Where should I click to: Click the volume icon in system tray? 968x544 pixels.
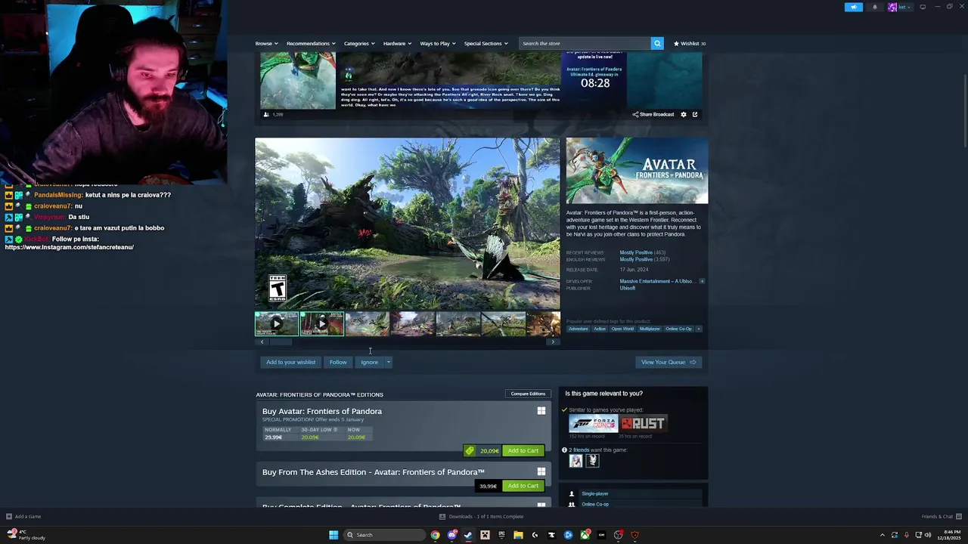(929, 535)
